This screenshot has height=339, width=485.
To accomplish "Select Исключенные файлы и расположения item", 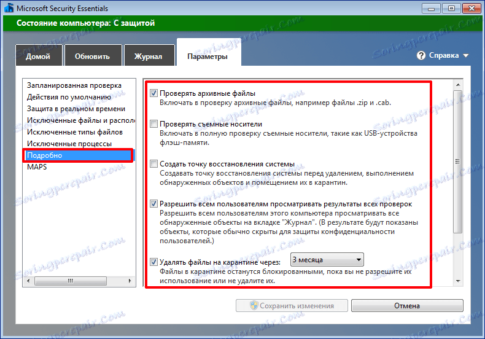I will (x=79, y=120).
